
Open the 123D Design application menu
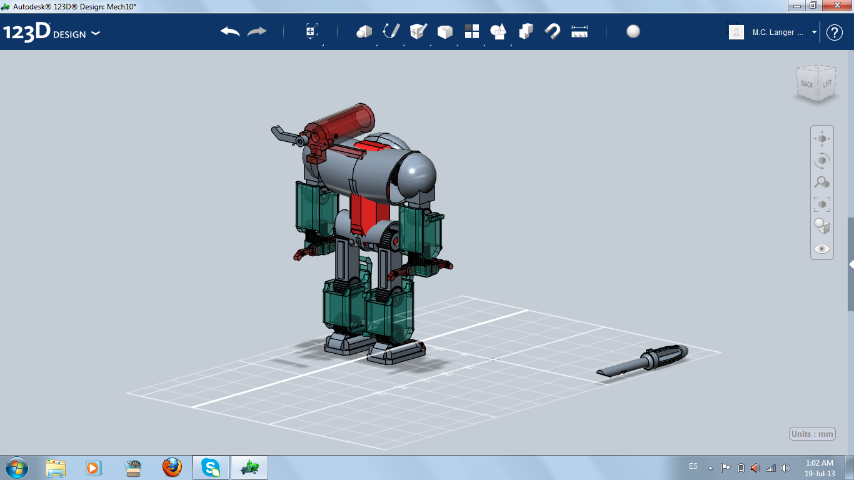click(x=51, y=32)
